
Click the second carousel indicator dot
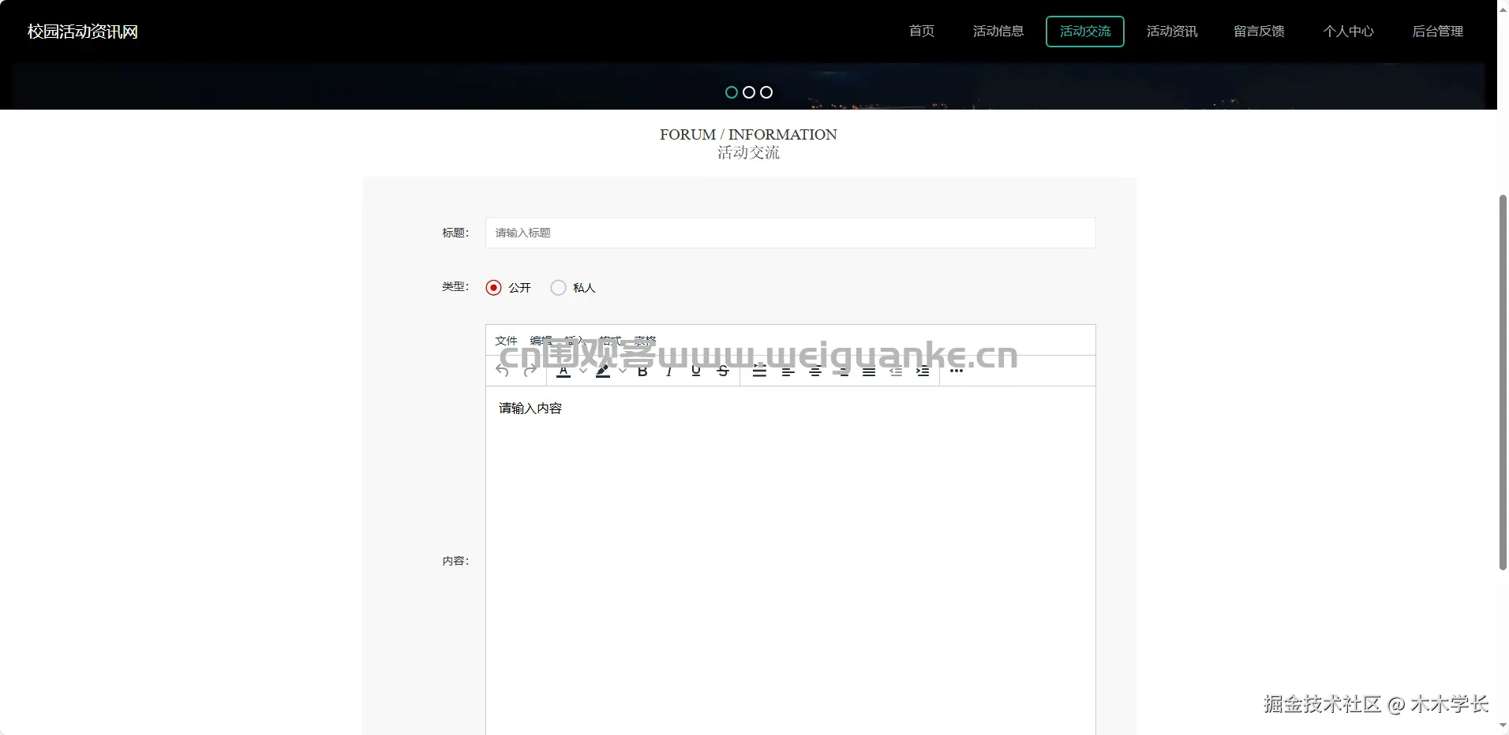tap(748, 91)
